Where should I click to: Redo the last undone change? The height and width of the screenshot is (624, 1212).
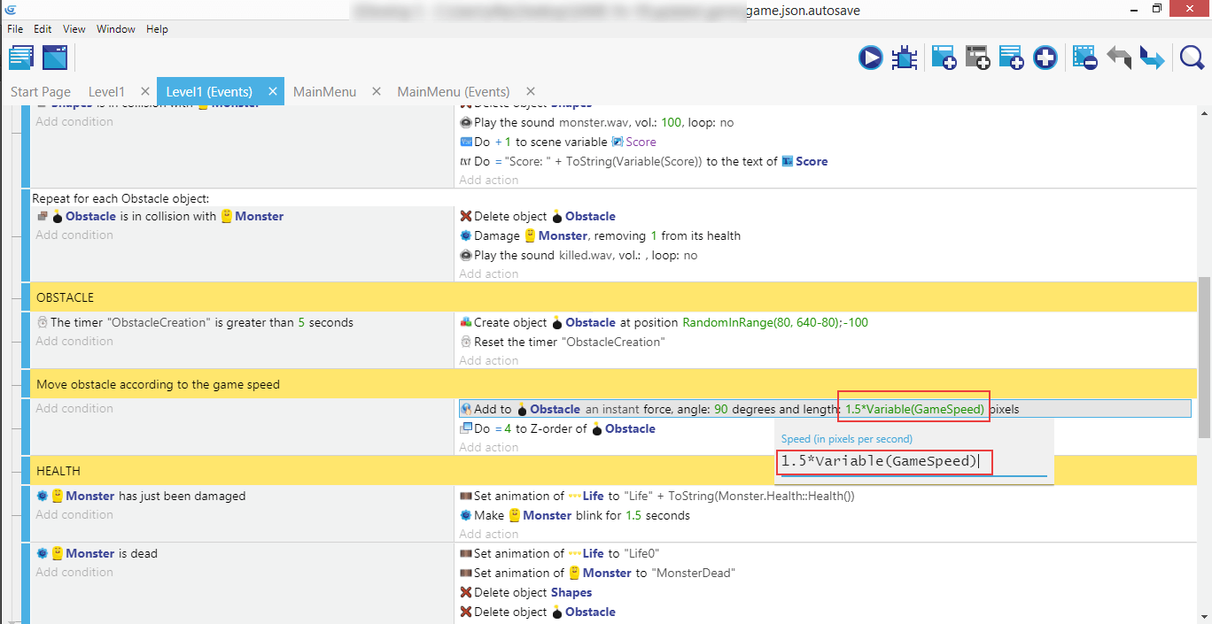pyautogui.click(x=1152, y=58)
